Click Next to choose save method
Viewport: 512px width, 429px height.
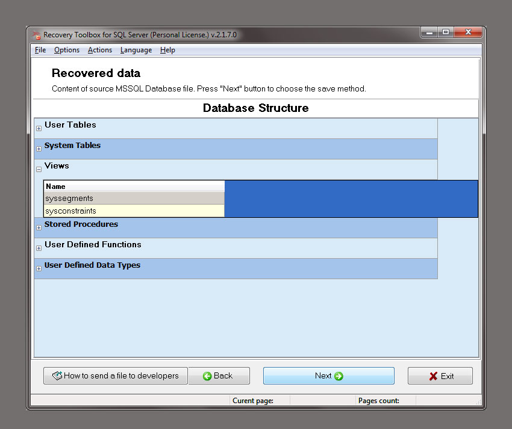pos(329,376)
